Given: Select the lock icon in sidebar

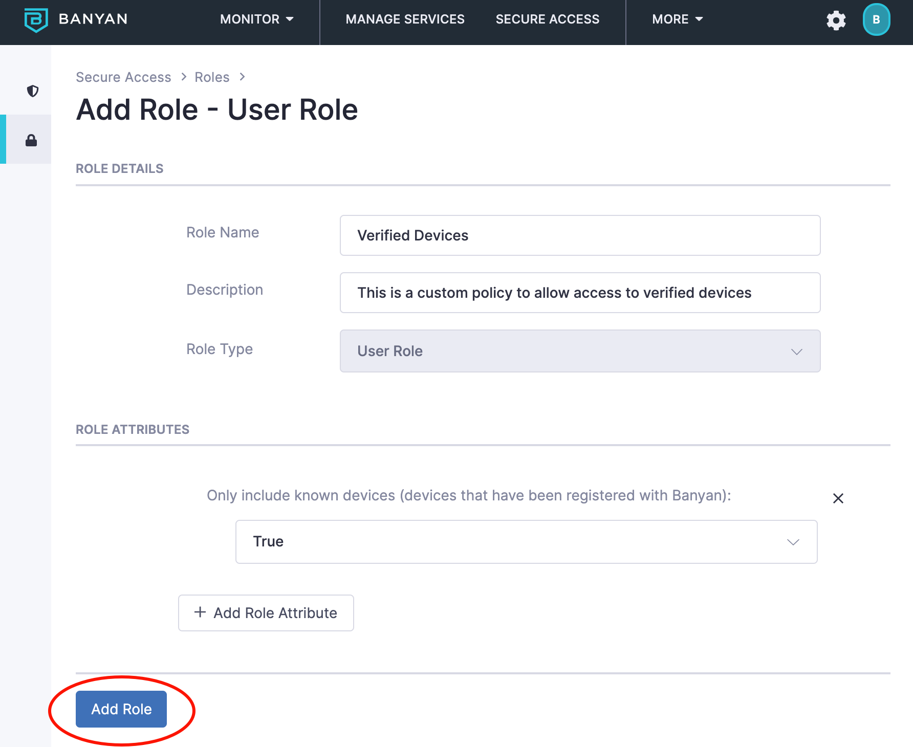Looking at the screenshot, I should 31,140.
